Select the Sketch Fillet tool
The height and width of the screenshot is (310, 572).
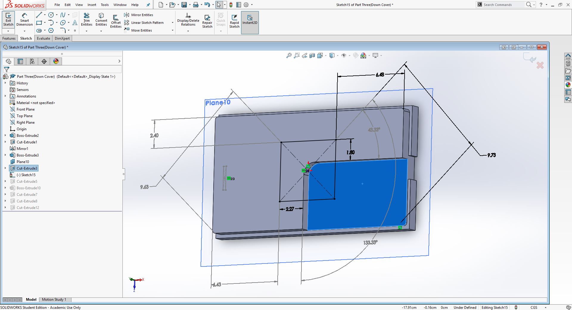click(63, 30)
